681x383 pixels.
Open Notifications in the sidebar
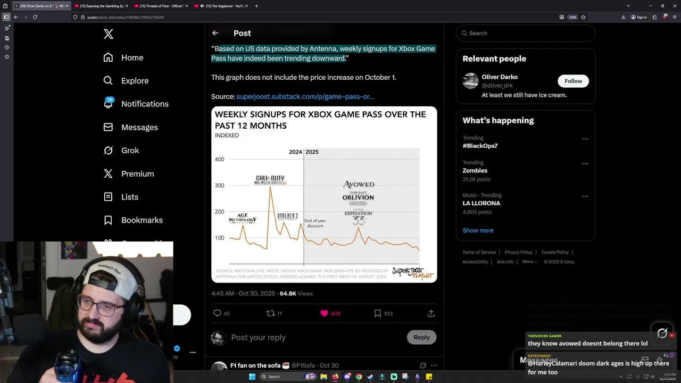[136, 104]
